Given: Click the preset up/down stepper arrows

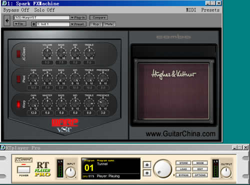Looking at the screenshot, I should 34,24.
